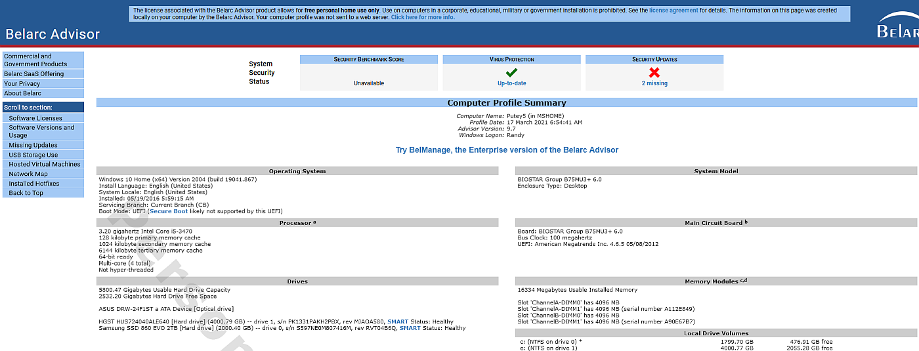Image resolution: width=919 pixels, height=351 pixels.
Task: Open the Secure Boot link
Action: pyautogui.click(x=169, y=211)
